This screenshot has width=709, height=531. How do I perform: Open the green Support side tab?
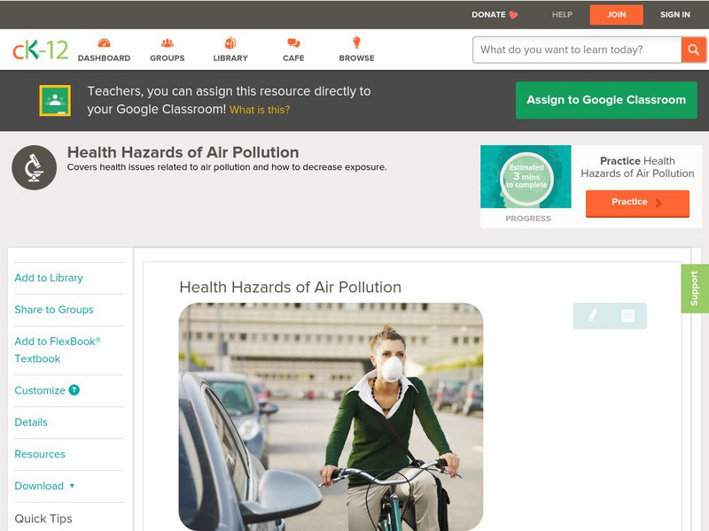(x=694, y=289)
